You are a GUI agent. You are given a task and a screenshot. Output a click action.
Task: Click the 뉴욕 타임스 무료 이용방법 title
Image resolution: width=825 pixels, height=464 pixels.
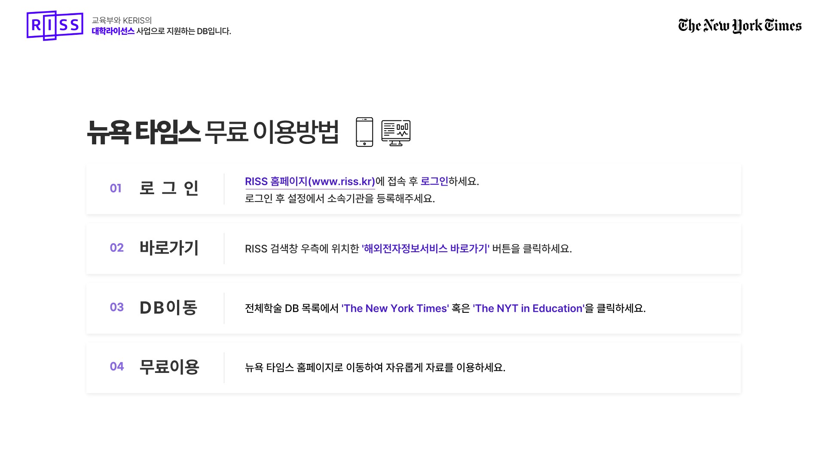[x=213, y=132]
